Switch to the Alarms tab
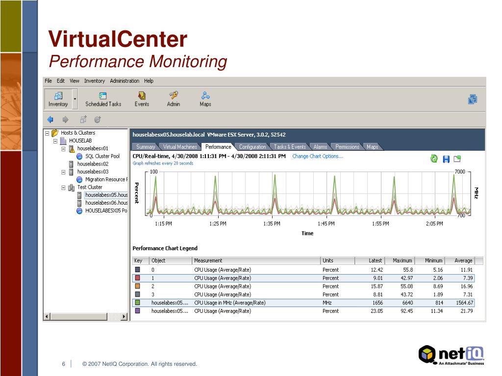This screenshot has height=376, width=502. click(x=320, y=147)
